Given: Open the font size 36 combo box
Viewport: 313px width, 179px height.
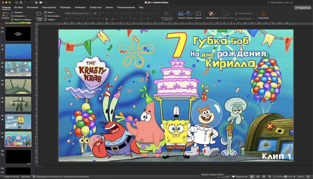Looking at the screenshot, I should coord(97,13).
